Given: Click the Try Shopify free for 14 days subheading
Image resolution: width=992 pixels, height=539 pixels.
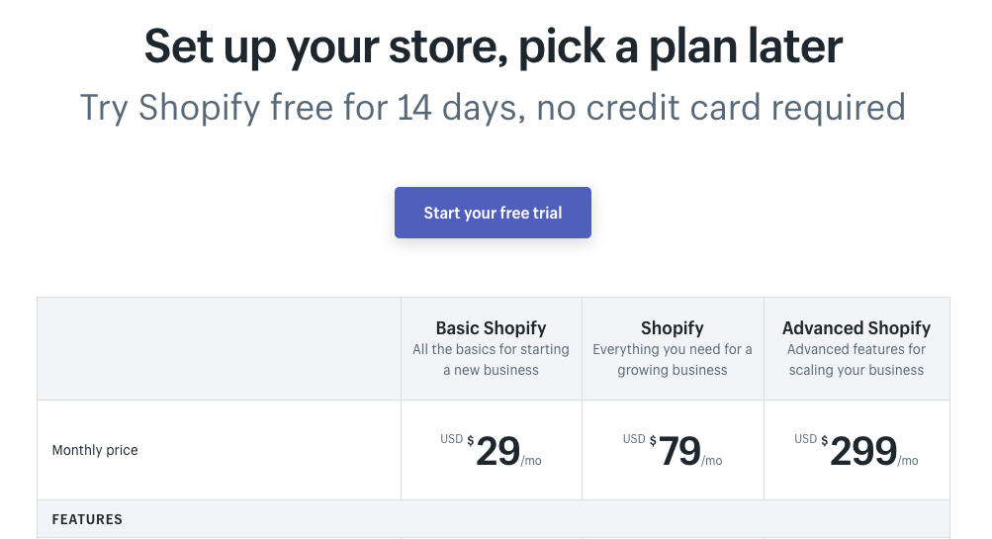Looking at the screenshot, I should [494, 107].
